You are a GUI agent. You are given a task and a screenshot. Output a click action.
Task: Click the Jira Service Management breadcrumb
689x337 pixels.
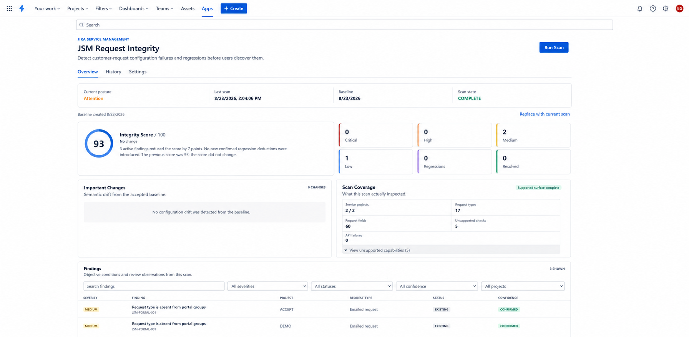[103, 39]
